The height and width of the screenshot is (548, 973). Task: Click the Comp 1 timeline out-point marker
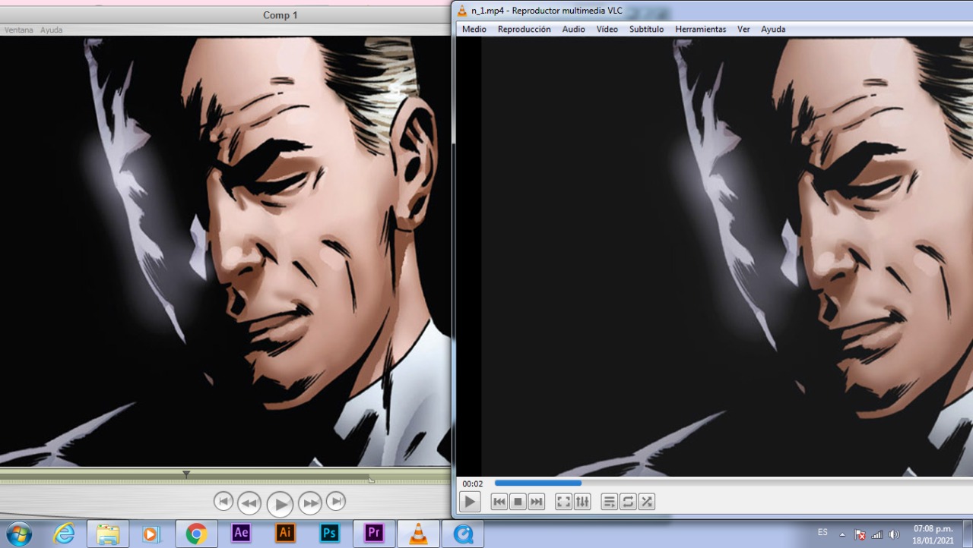pos(372,480)
